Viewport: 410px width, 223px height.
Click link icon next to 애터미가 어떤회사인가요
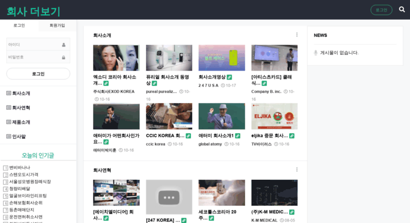[x=106, y=142]
